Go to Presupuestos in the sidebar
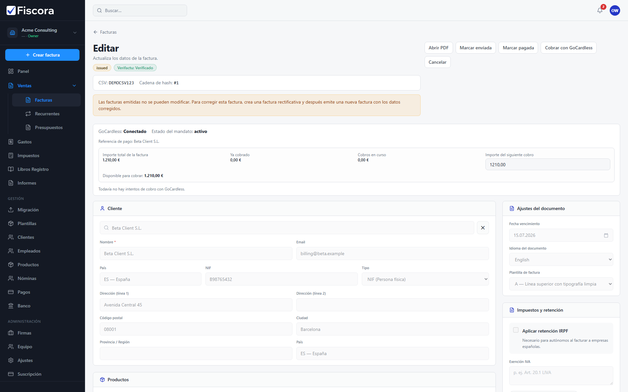The image size is (628, 392). point(46,127)
